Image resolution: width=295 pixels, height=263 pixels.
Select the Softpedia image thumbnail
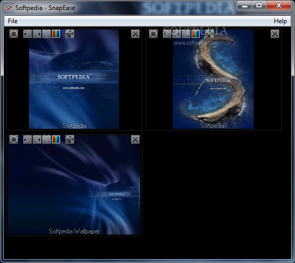(74, 79)
